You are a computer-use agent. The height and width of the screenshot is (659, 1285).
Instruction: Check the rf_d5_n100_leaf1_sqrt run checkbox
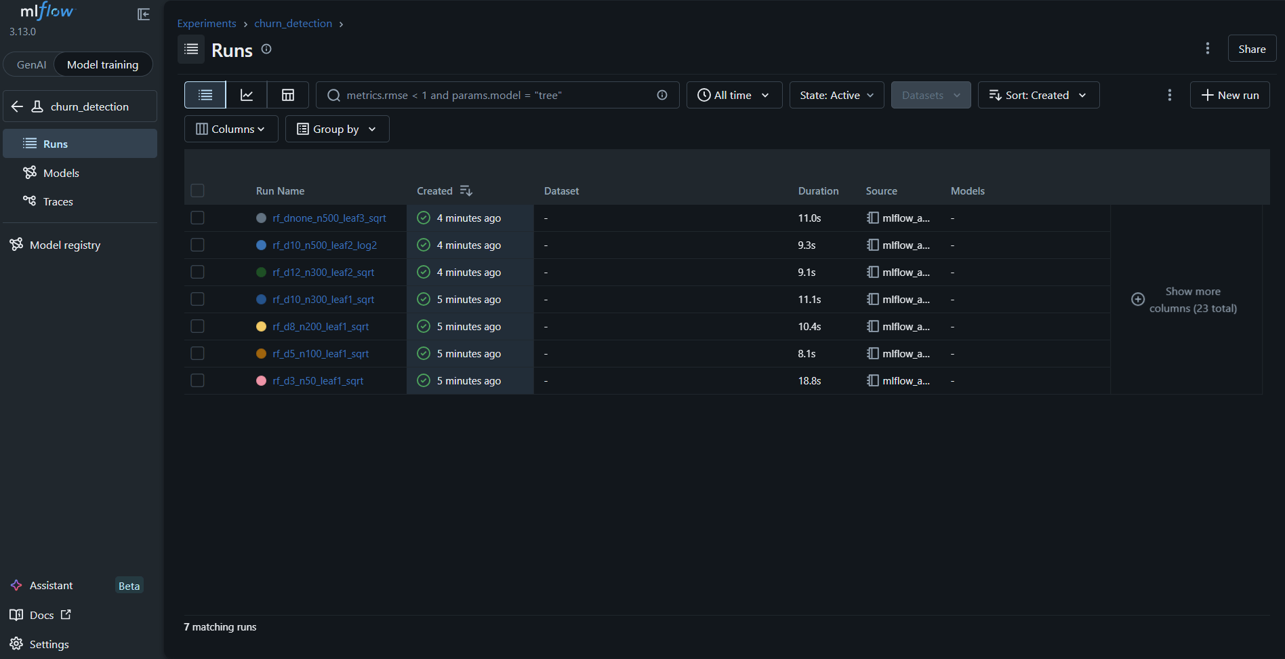[197, 353]
